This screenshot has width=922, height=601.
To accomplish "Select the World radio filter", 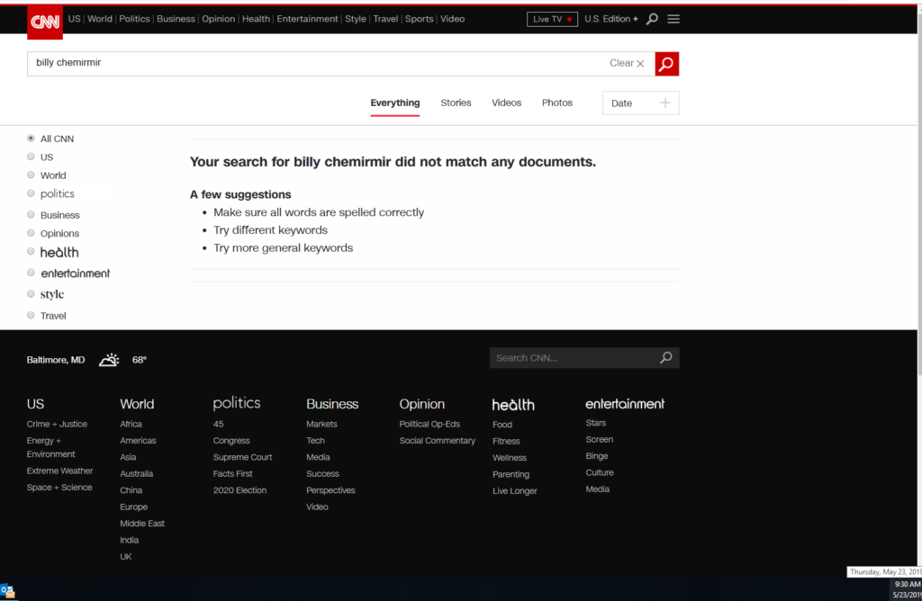I will [x=32, y=175].
